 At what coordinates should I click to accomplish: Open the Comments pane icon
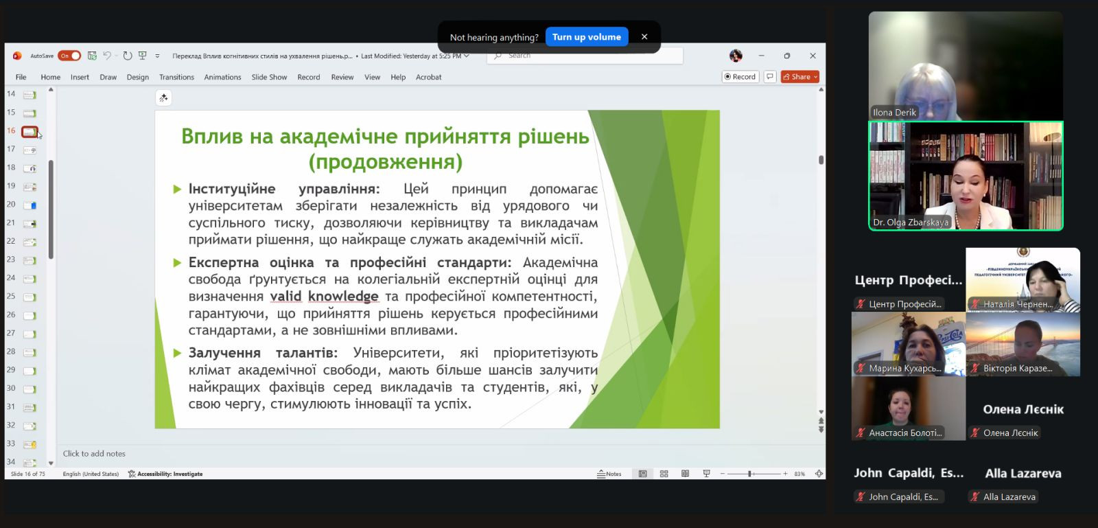point(770,77)
